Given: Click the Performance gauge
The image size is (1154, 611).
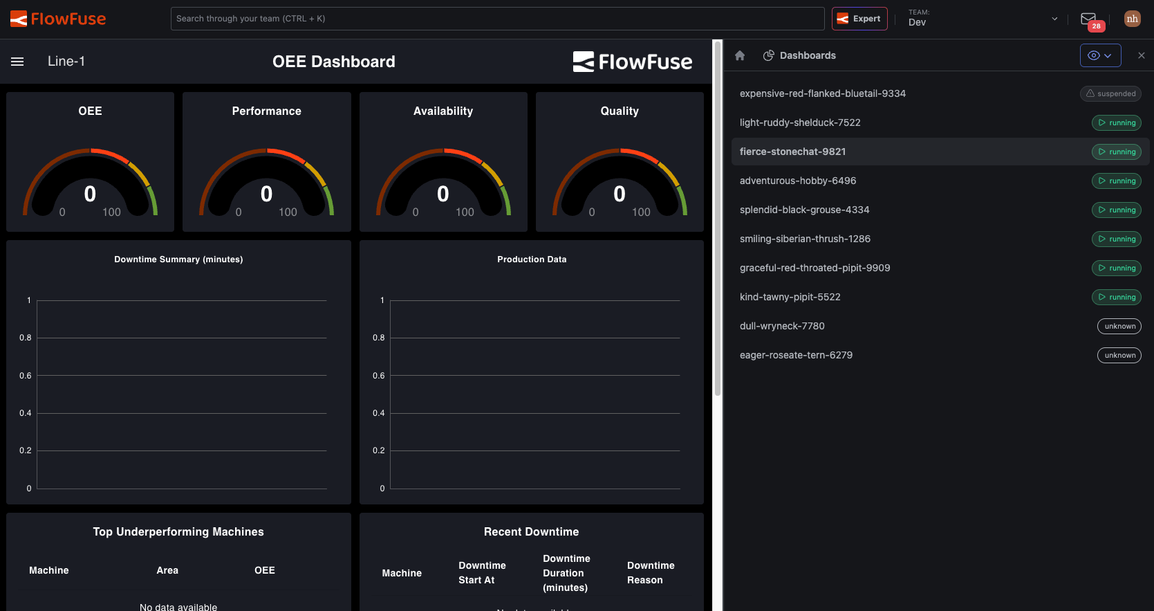Looking at the screenshot, I should [x=267, y=182].
